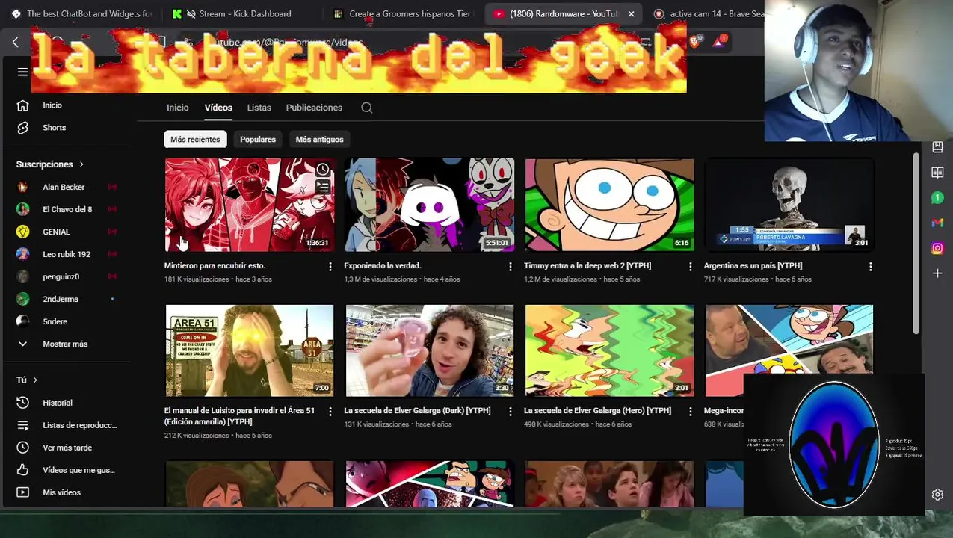
Task: Open options menu for 'Argentina es un país'
Action: [x=870, y=266]
